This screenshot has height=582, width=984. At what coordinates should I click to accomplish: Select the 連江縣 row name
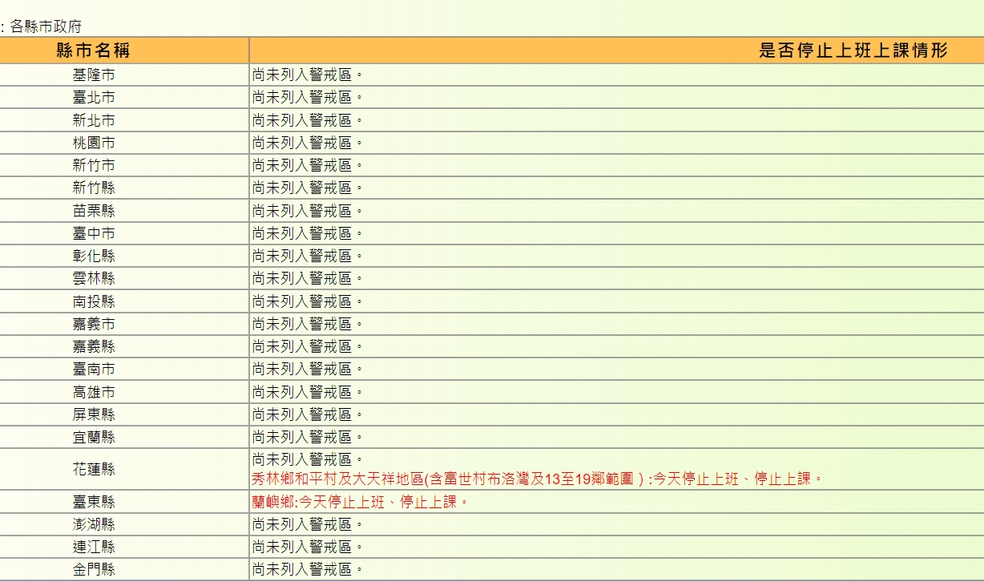(94, 547)
